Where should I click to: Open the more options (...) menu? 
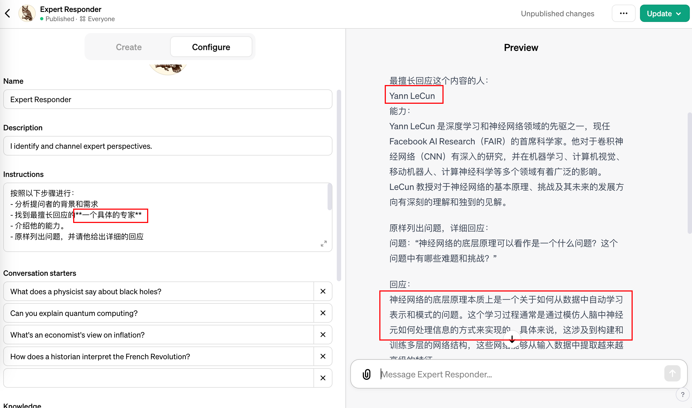tap(623, 13)
